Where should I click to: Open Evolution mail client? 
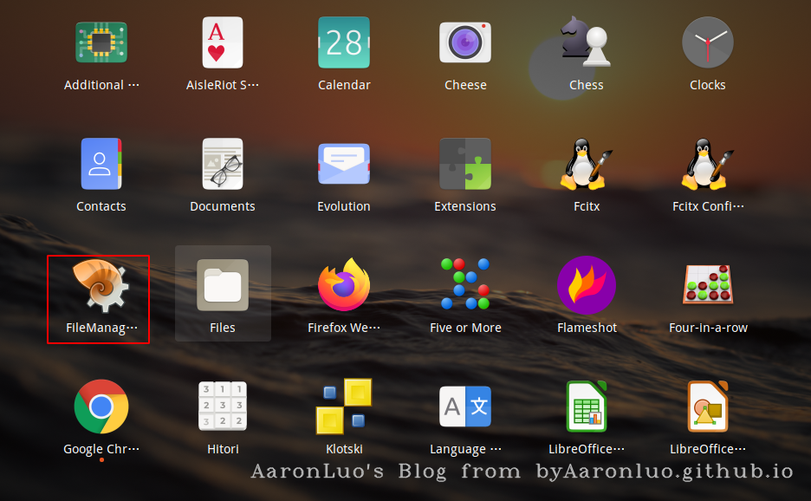(344, 164)
